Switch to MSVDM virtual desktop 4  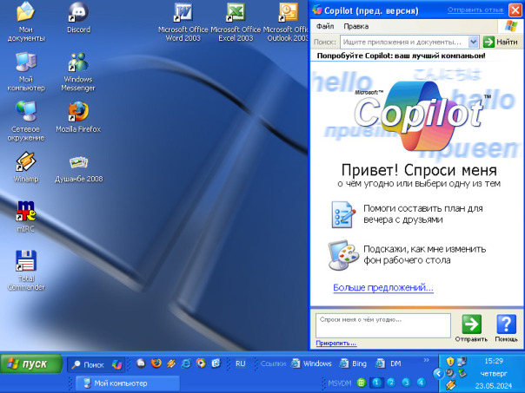click(422, 383)
